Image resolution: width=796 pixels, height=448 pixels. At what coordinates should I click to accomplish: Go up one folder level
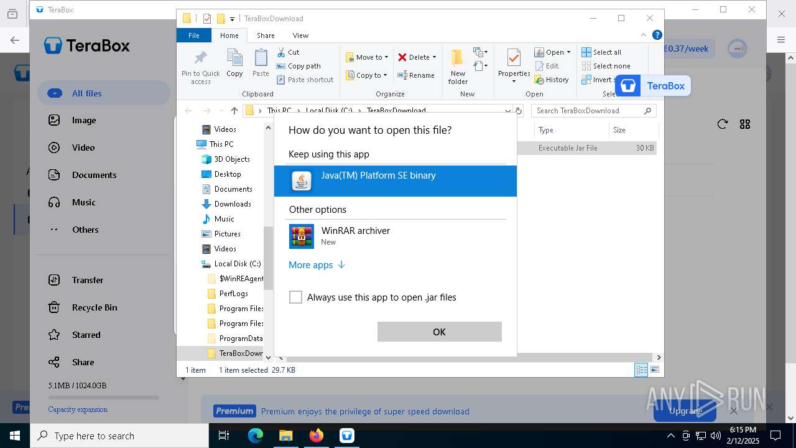click(x=234, y=111)
